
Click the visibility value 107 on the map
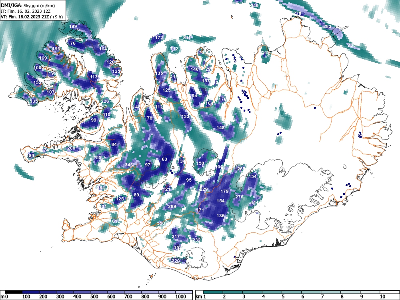50,92
